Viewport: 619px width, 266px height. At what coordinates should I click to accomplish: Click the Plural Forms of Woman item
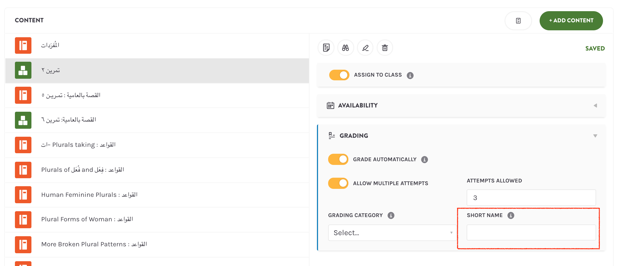87,219
